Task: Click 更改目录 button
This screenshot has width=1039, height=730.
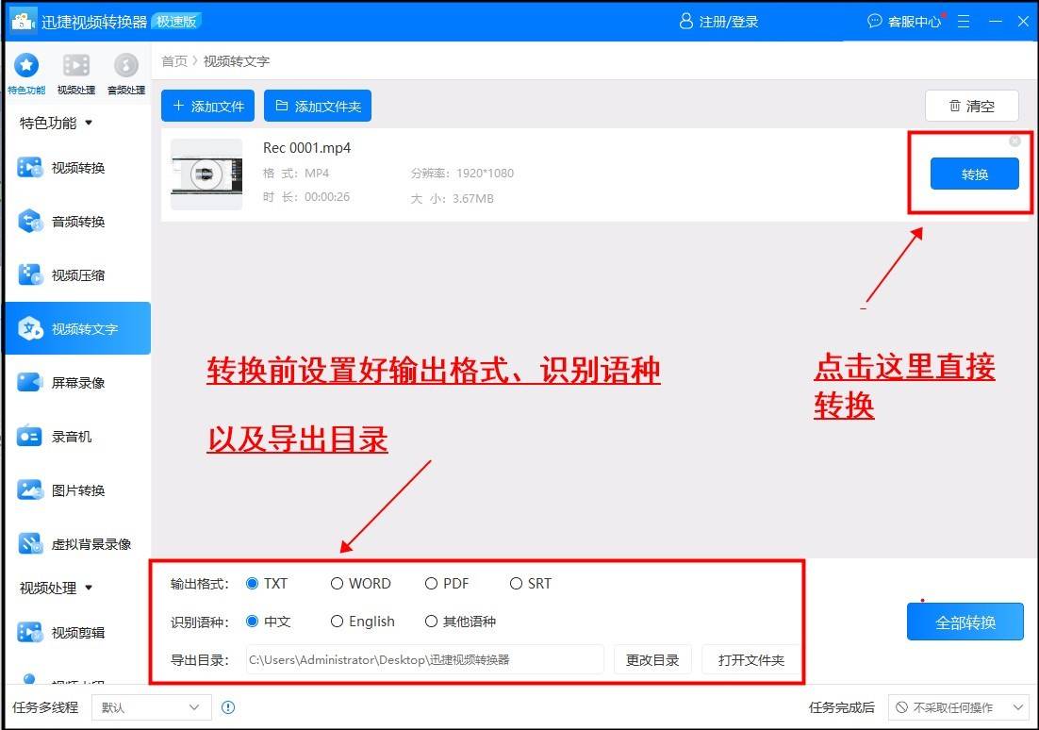Action: [x=652, y=659]
